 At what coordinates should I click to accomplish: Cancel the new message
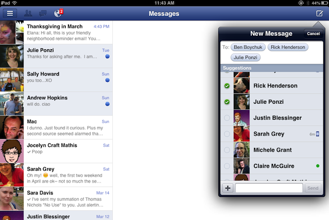(x=313, y=33)
